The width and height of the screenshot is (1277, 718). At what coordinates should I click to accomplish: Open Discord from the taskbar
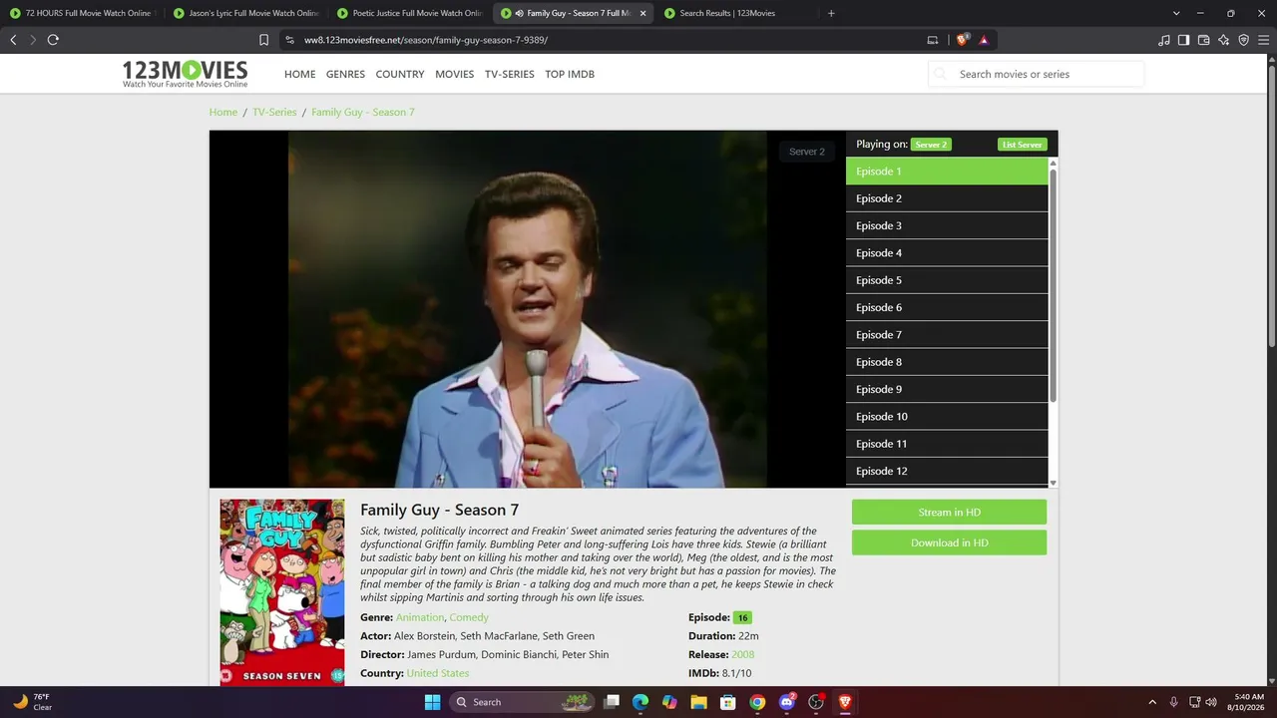pos(787,702)
